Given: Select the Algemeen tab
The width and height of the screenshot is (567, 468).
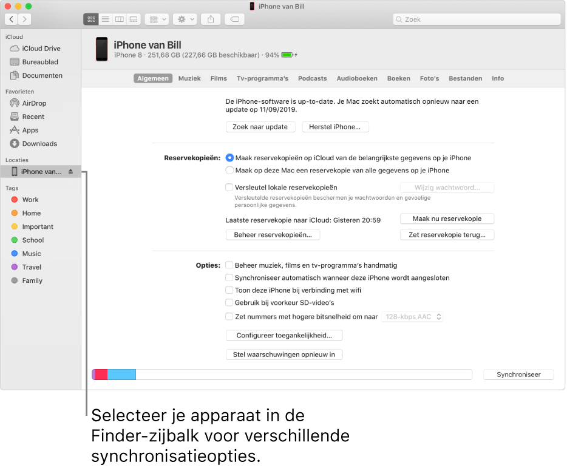Looking at the screenshot, I should point(153,78).
